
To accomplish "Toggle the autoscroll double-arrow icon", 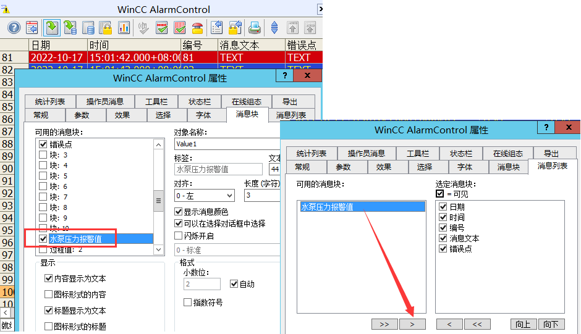I will tap(274, 28).
